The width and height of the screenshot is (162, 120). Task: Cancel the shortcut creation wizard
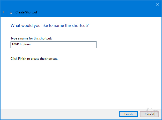[x=149, y=114]
